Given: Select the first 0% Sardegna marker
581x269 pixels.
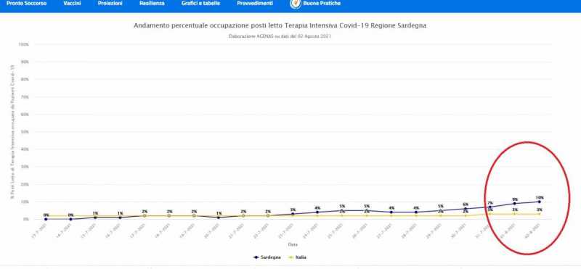Looking at the screenshot, I should coord(46,219).
